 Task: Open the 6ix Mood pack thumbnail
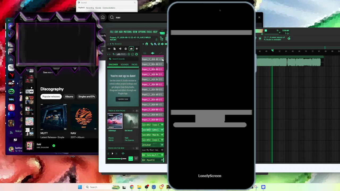tap(131, 121)
